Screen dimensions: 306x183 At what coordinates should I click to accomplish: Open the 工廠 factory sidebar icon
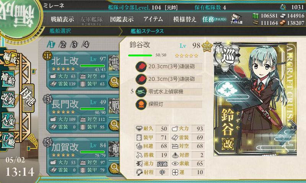8,140
